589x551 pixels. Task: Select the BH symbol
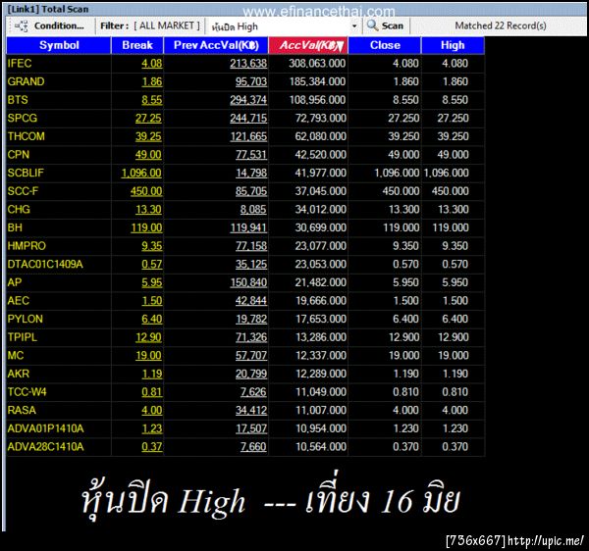click(x=15, y=227)
